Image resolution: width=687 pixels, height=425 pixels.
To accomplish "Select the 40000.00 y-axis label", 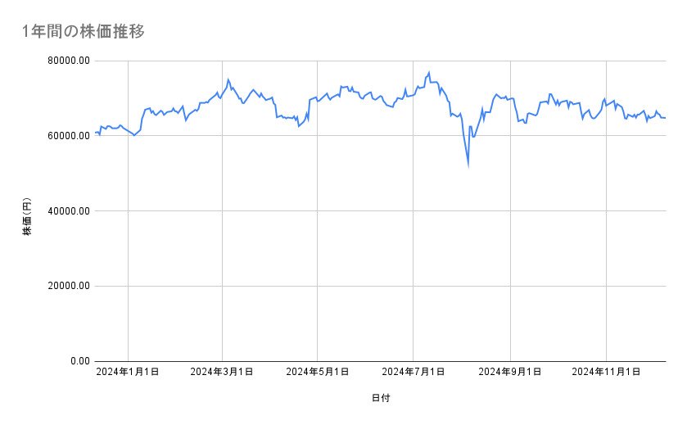I will (x=67, y=211).
